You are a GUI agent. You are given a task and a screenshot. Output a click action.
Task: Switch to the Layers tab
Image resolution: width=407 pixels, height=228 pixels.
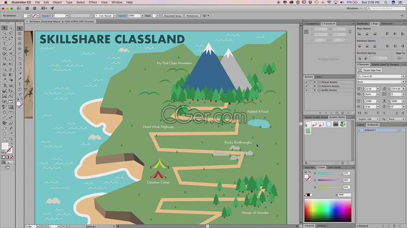pos(361,125)
